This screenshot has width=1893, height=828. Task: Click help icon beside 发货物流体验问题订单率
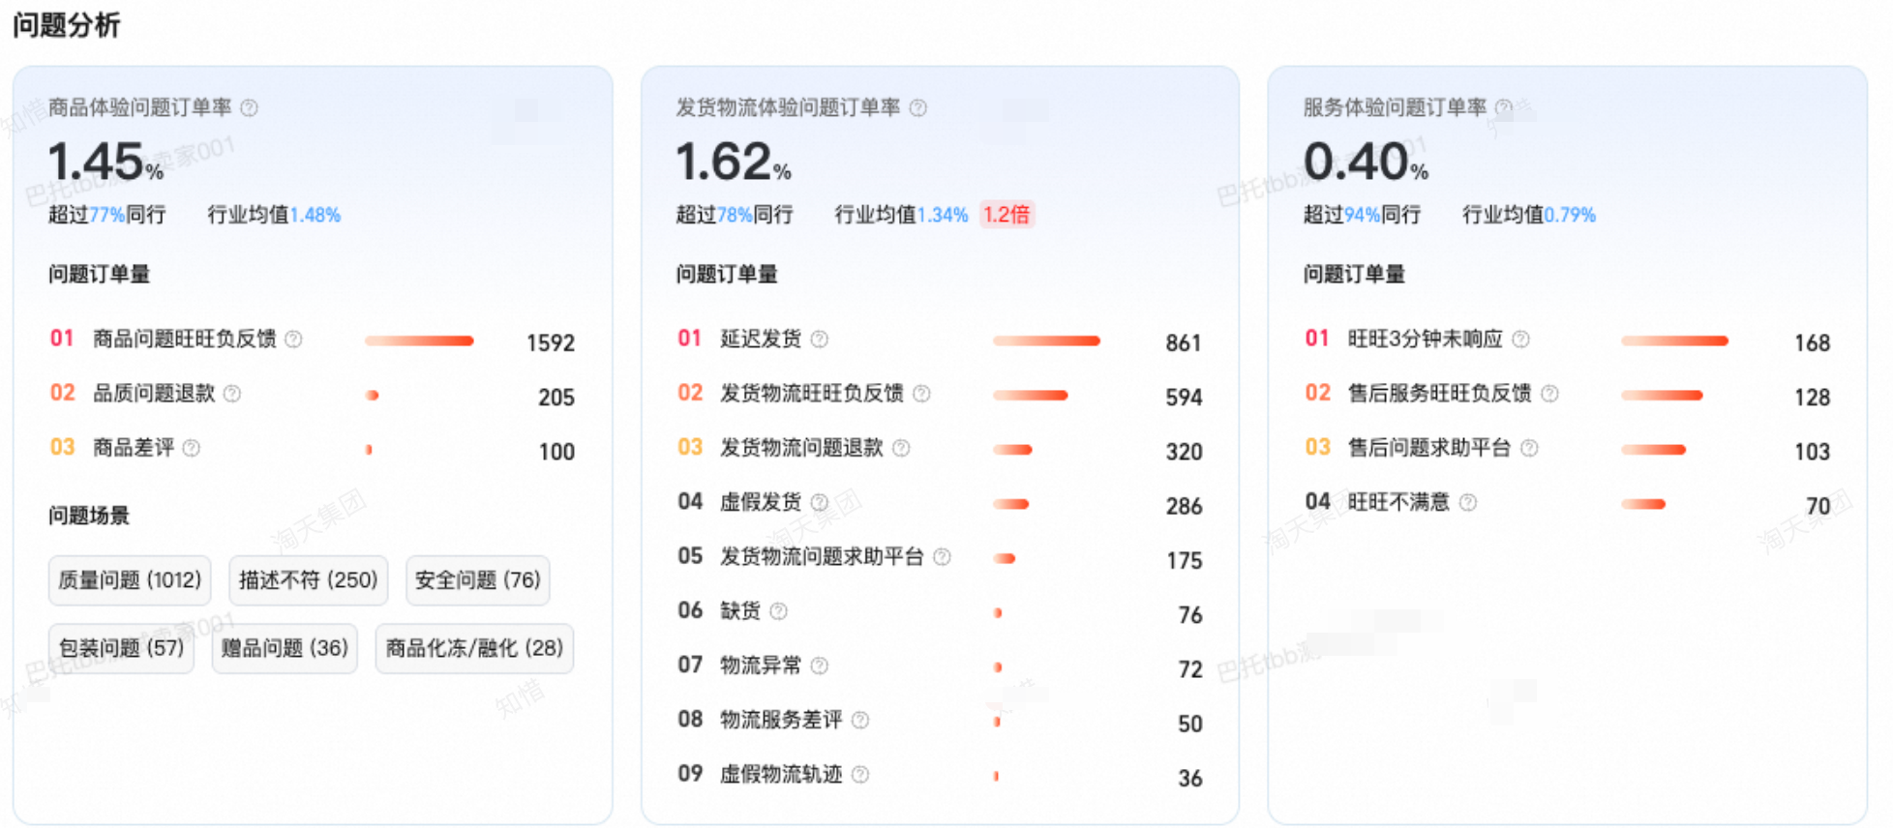[x=918, y=107]
